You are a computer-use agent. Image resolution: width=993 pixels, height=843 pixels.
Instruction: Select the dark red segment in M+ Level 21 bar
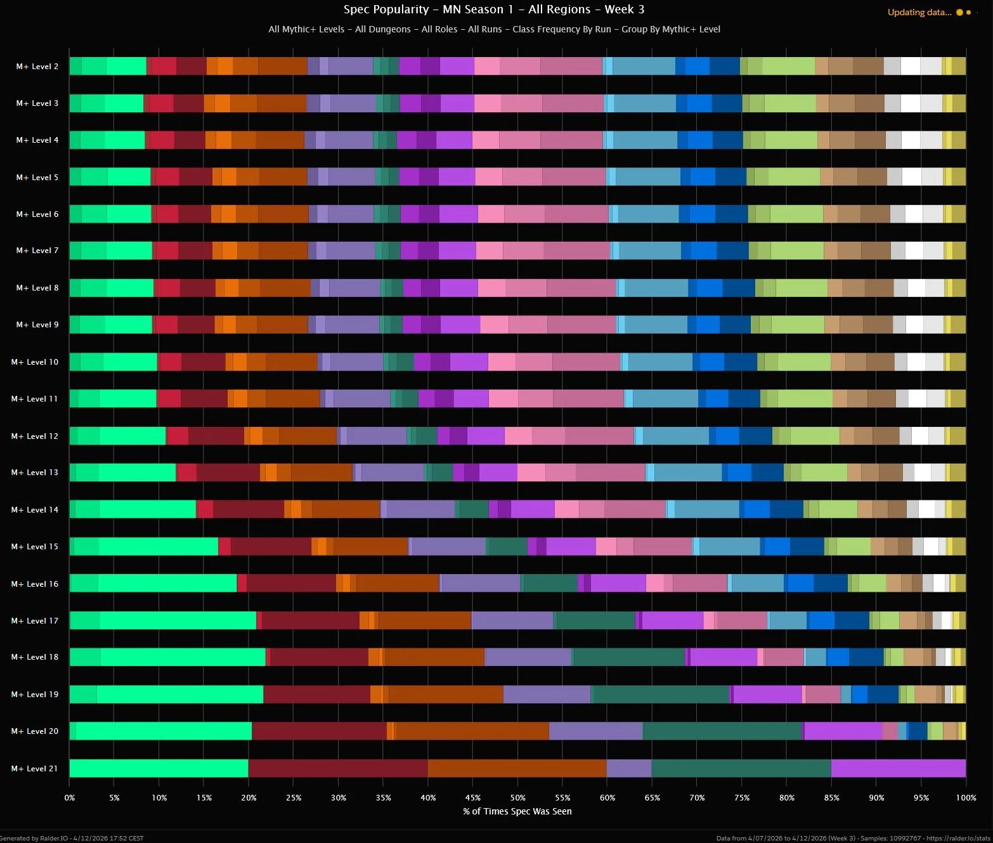tap(338, 768)
